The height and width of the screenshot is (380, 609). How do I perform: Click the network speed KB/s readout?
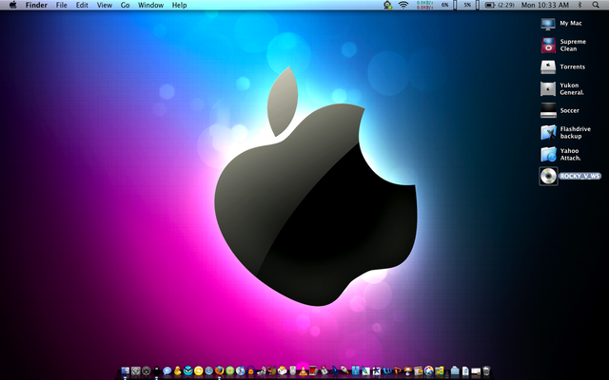coord(425,5)
